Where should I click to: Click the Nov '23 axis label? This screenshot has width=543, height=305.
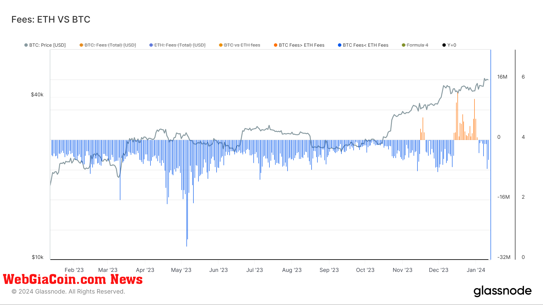(x=402, y=270)
